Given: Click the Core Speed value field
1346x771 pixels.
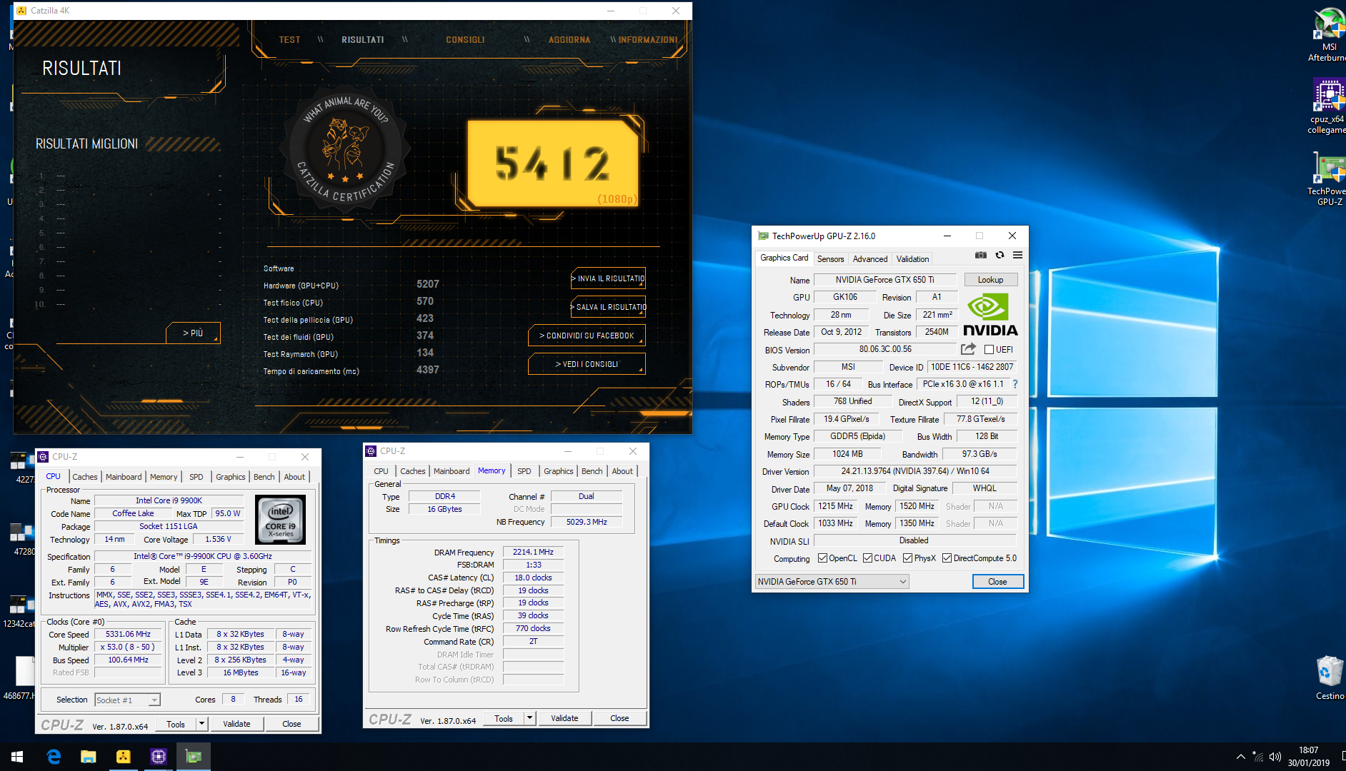Looking at the screenshot, I should [x=129, y=635].
